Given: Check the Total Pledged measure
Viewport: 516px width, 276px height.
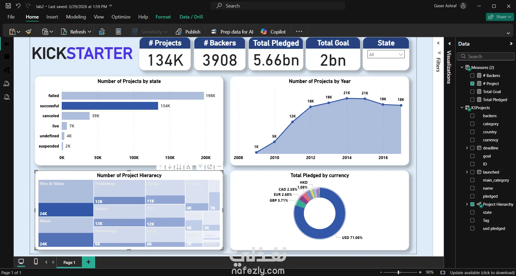Looking at the screenshot, I should (x=472, y=100).
